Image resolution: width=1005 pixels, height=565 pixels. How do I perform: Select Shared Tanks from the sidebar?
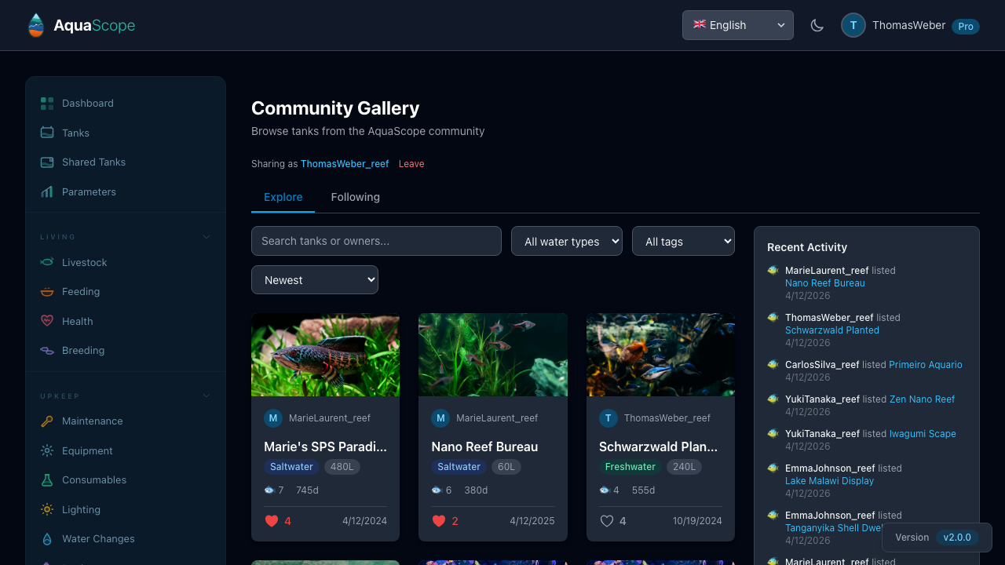tap(93, 162)
